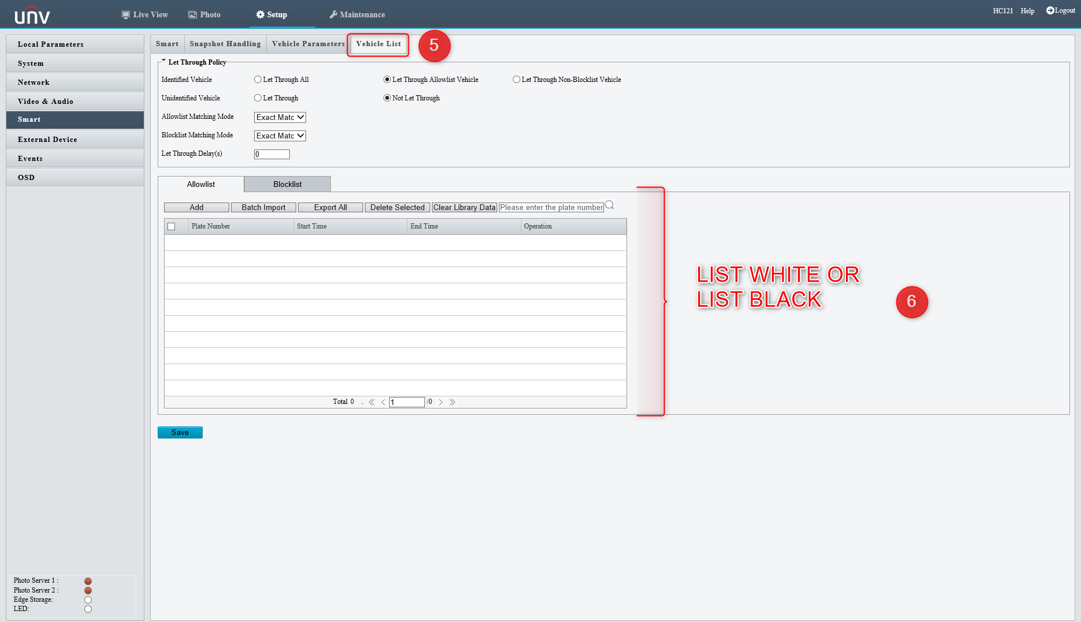Open the Live View page
Image resolution: width=1081 pixels, height=622 pixels.
144,14
